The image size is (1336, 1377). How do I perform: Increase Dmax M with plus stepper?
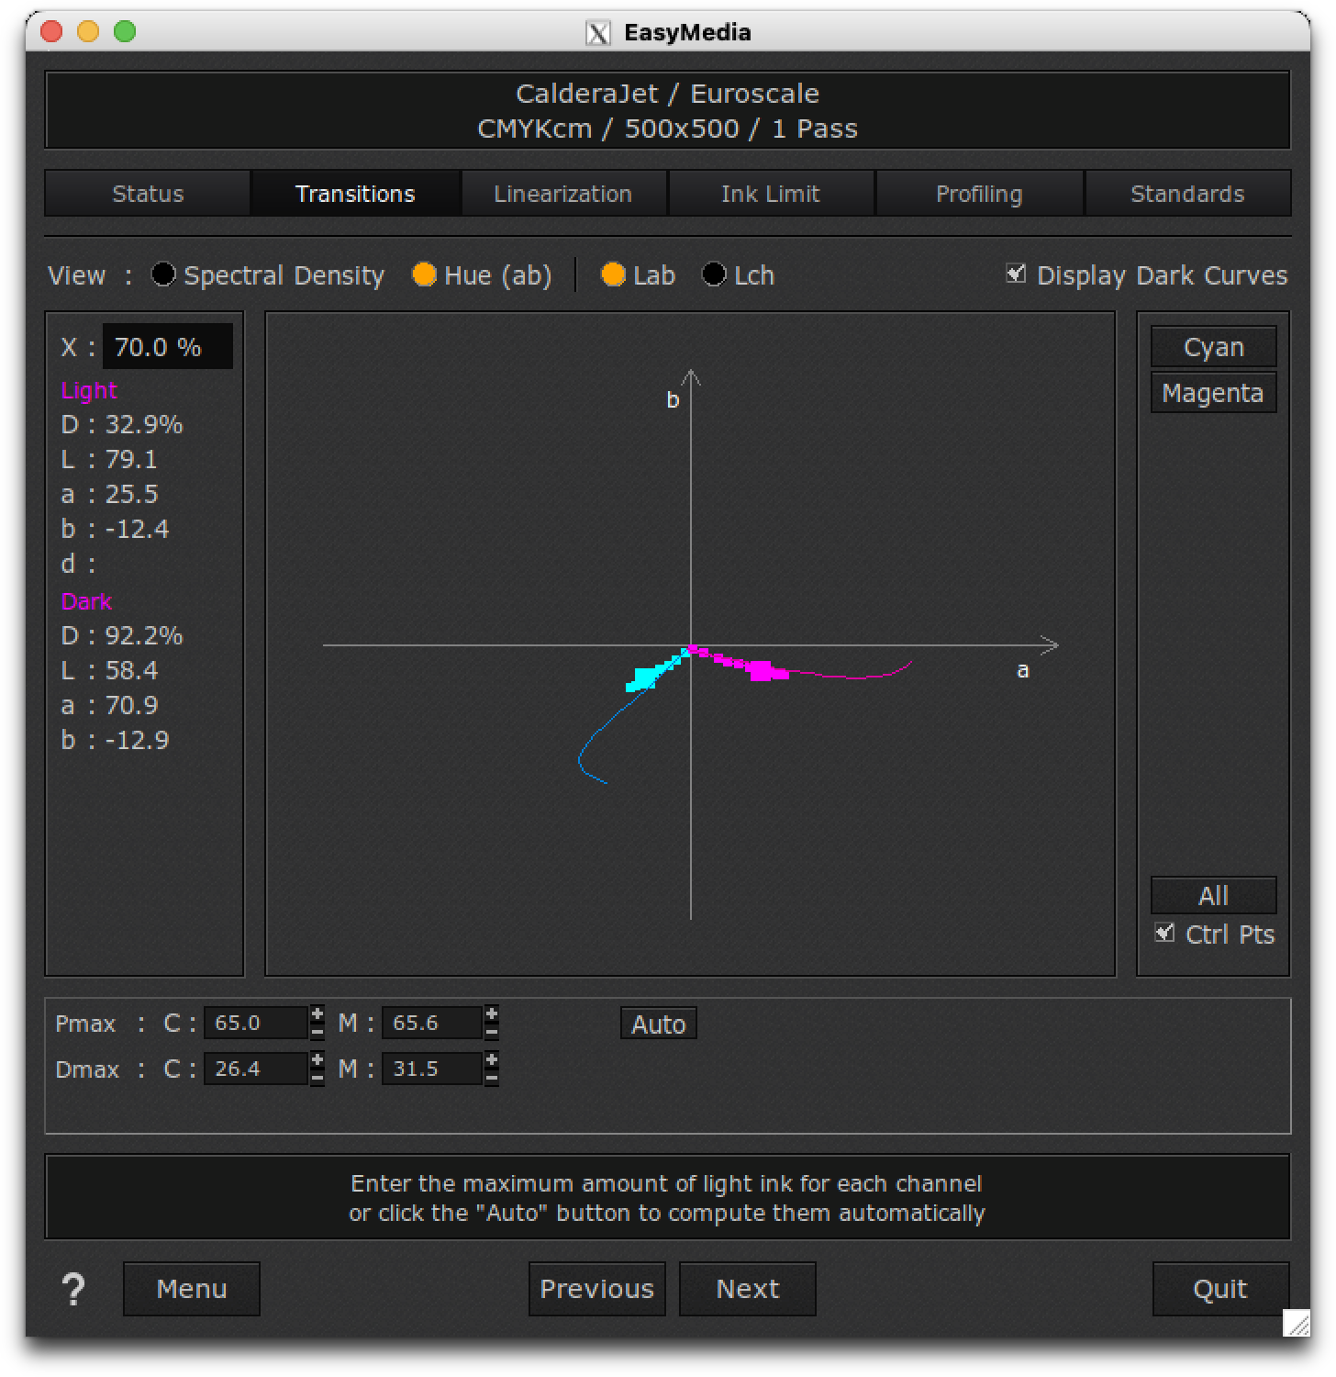pos(492,1060)
